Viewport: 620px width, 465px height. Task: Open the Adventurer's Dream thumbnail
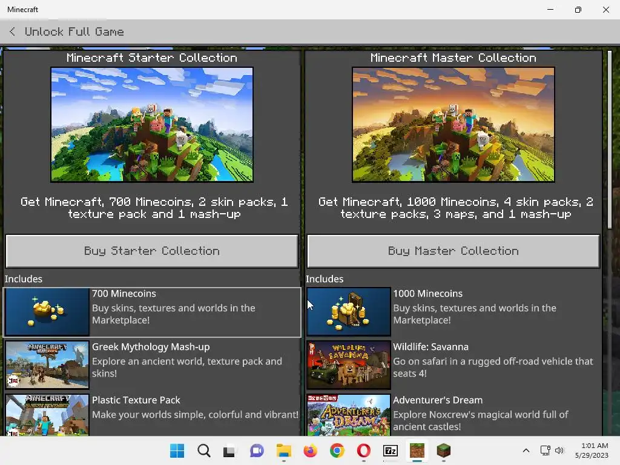click(x=348, y=415)
